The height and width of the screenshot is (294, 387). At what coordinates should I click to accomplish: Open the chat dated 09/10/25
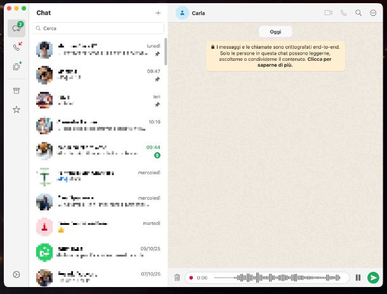click(98, 252)
